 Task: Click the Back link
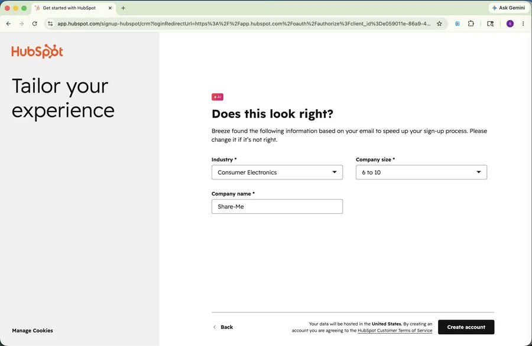223,327
